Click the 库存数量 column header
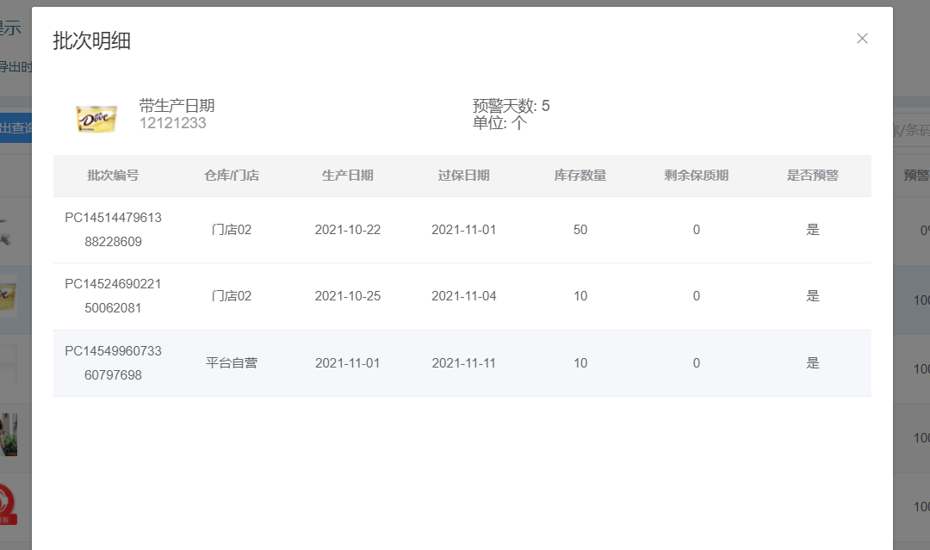 point(580,176)
